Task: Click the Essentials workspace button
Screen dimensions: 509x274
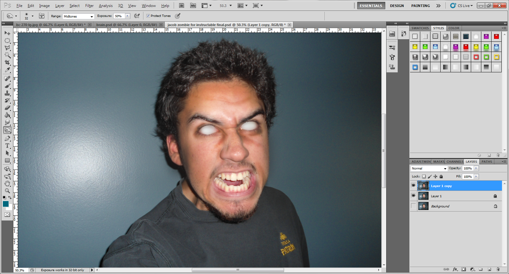Action: [371, 5]
